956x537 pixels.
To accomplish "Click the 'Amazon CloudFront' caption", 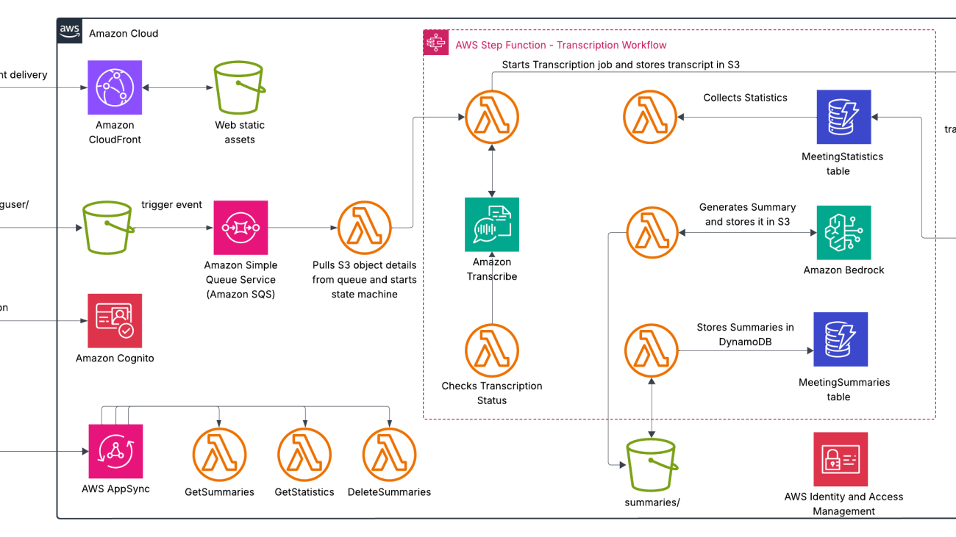I will [x=115, y=132].
